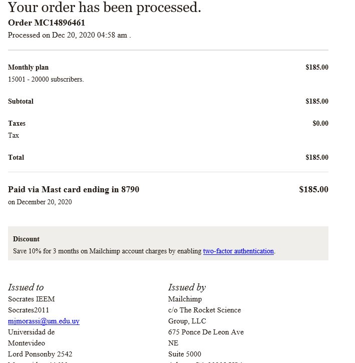Click the processed date Dec 20, 2020 line
Screen dimensions: 355x363
pos(69,35)
